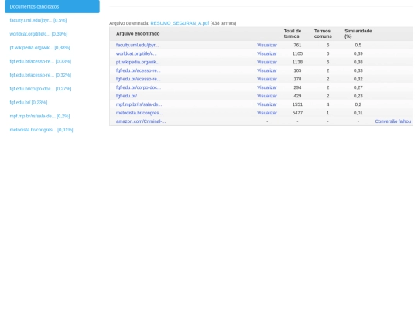
Task: Open sidebar link fgf.edu.br/acesso-re [0,33%]
Action: 40,61
